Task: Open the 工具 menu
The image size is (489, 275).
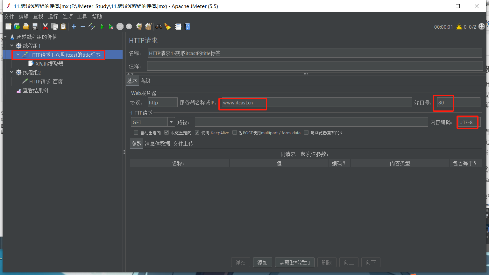Action: tap(82, 17)
